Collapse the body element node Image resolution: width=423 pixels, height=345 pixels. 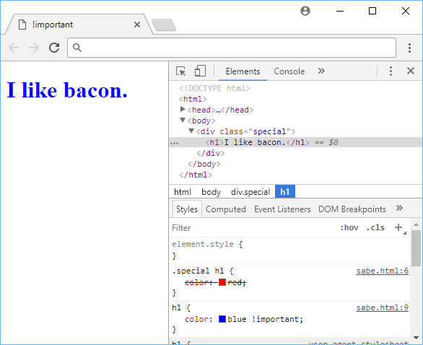(x=183, y=120)
